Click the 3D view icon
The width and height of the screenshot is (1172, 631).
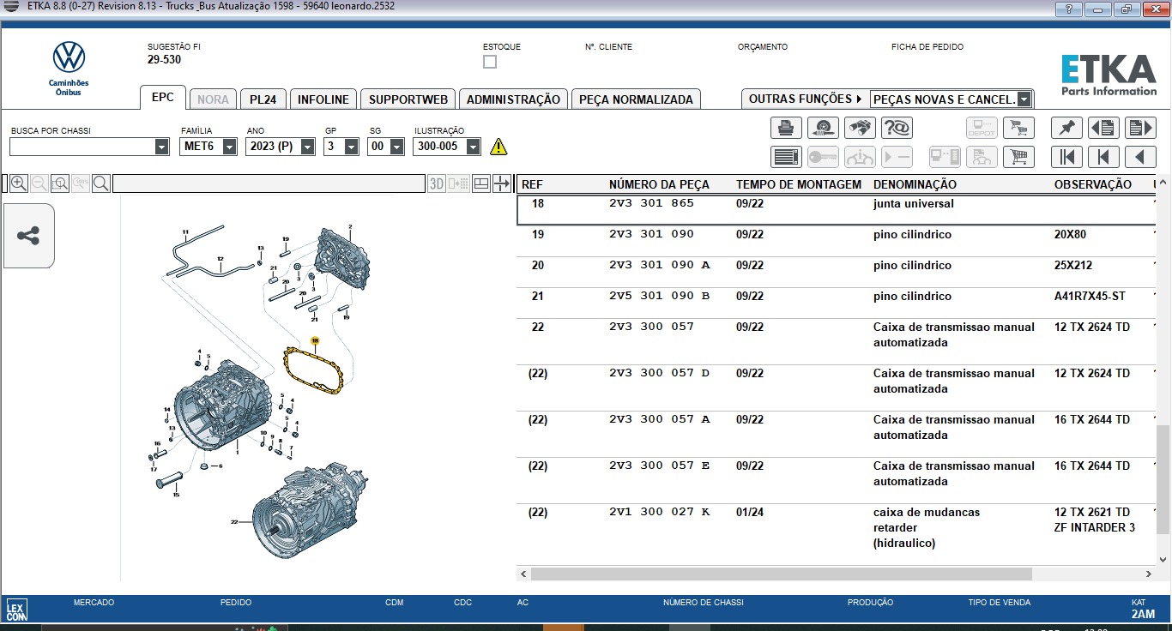[x=437, y=183]
